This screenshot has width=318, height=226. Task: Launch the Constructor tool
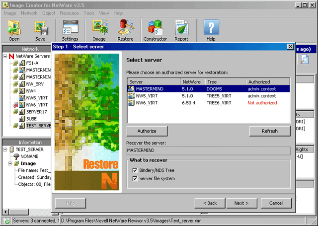155,30
